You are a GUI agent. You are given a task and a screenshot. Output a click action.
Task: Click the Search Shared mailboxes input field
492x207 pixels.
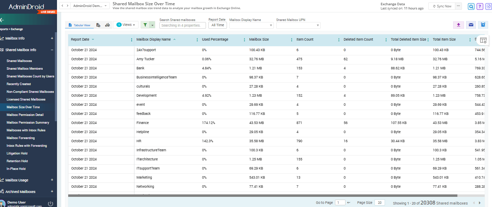pos(181,25)
